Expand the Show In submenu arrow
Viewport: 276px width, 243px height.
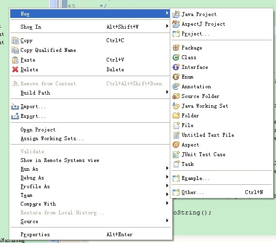167,26
